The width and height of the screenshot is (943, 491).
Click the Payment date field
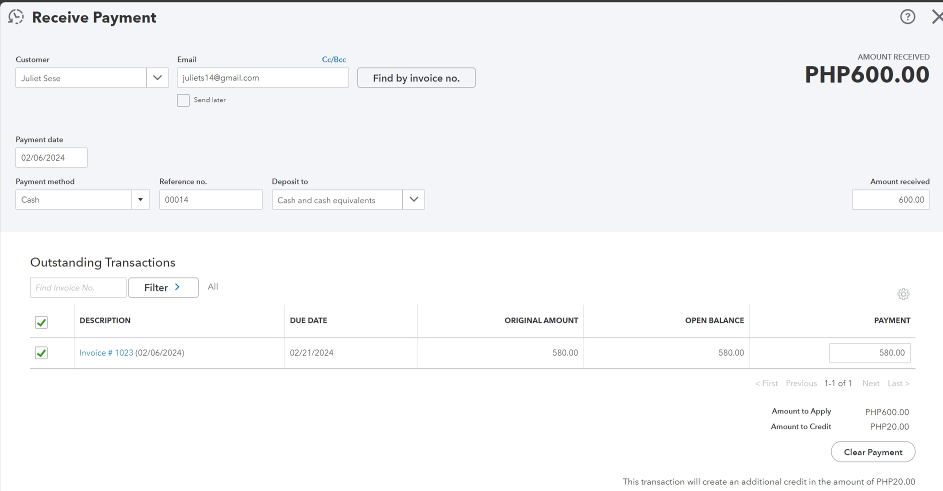(51, 157)
